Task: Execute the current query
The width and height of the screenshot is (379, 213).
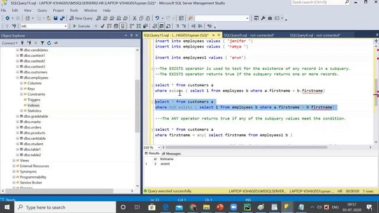Action: (x=82, y=26)
